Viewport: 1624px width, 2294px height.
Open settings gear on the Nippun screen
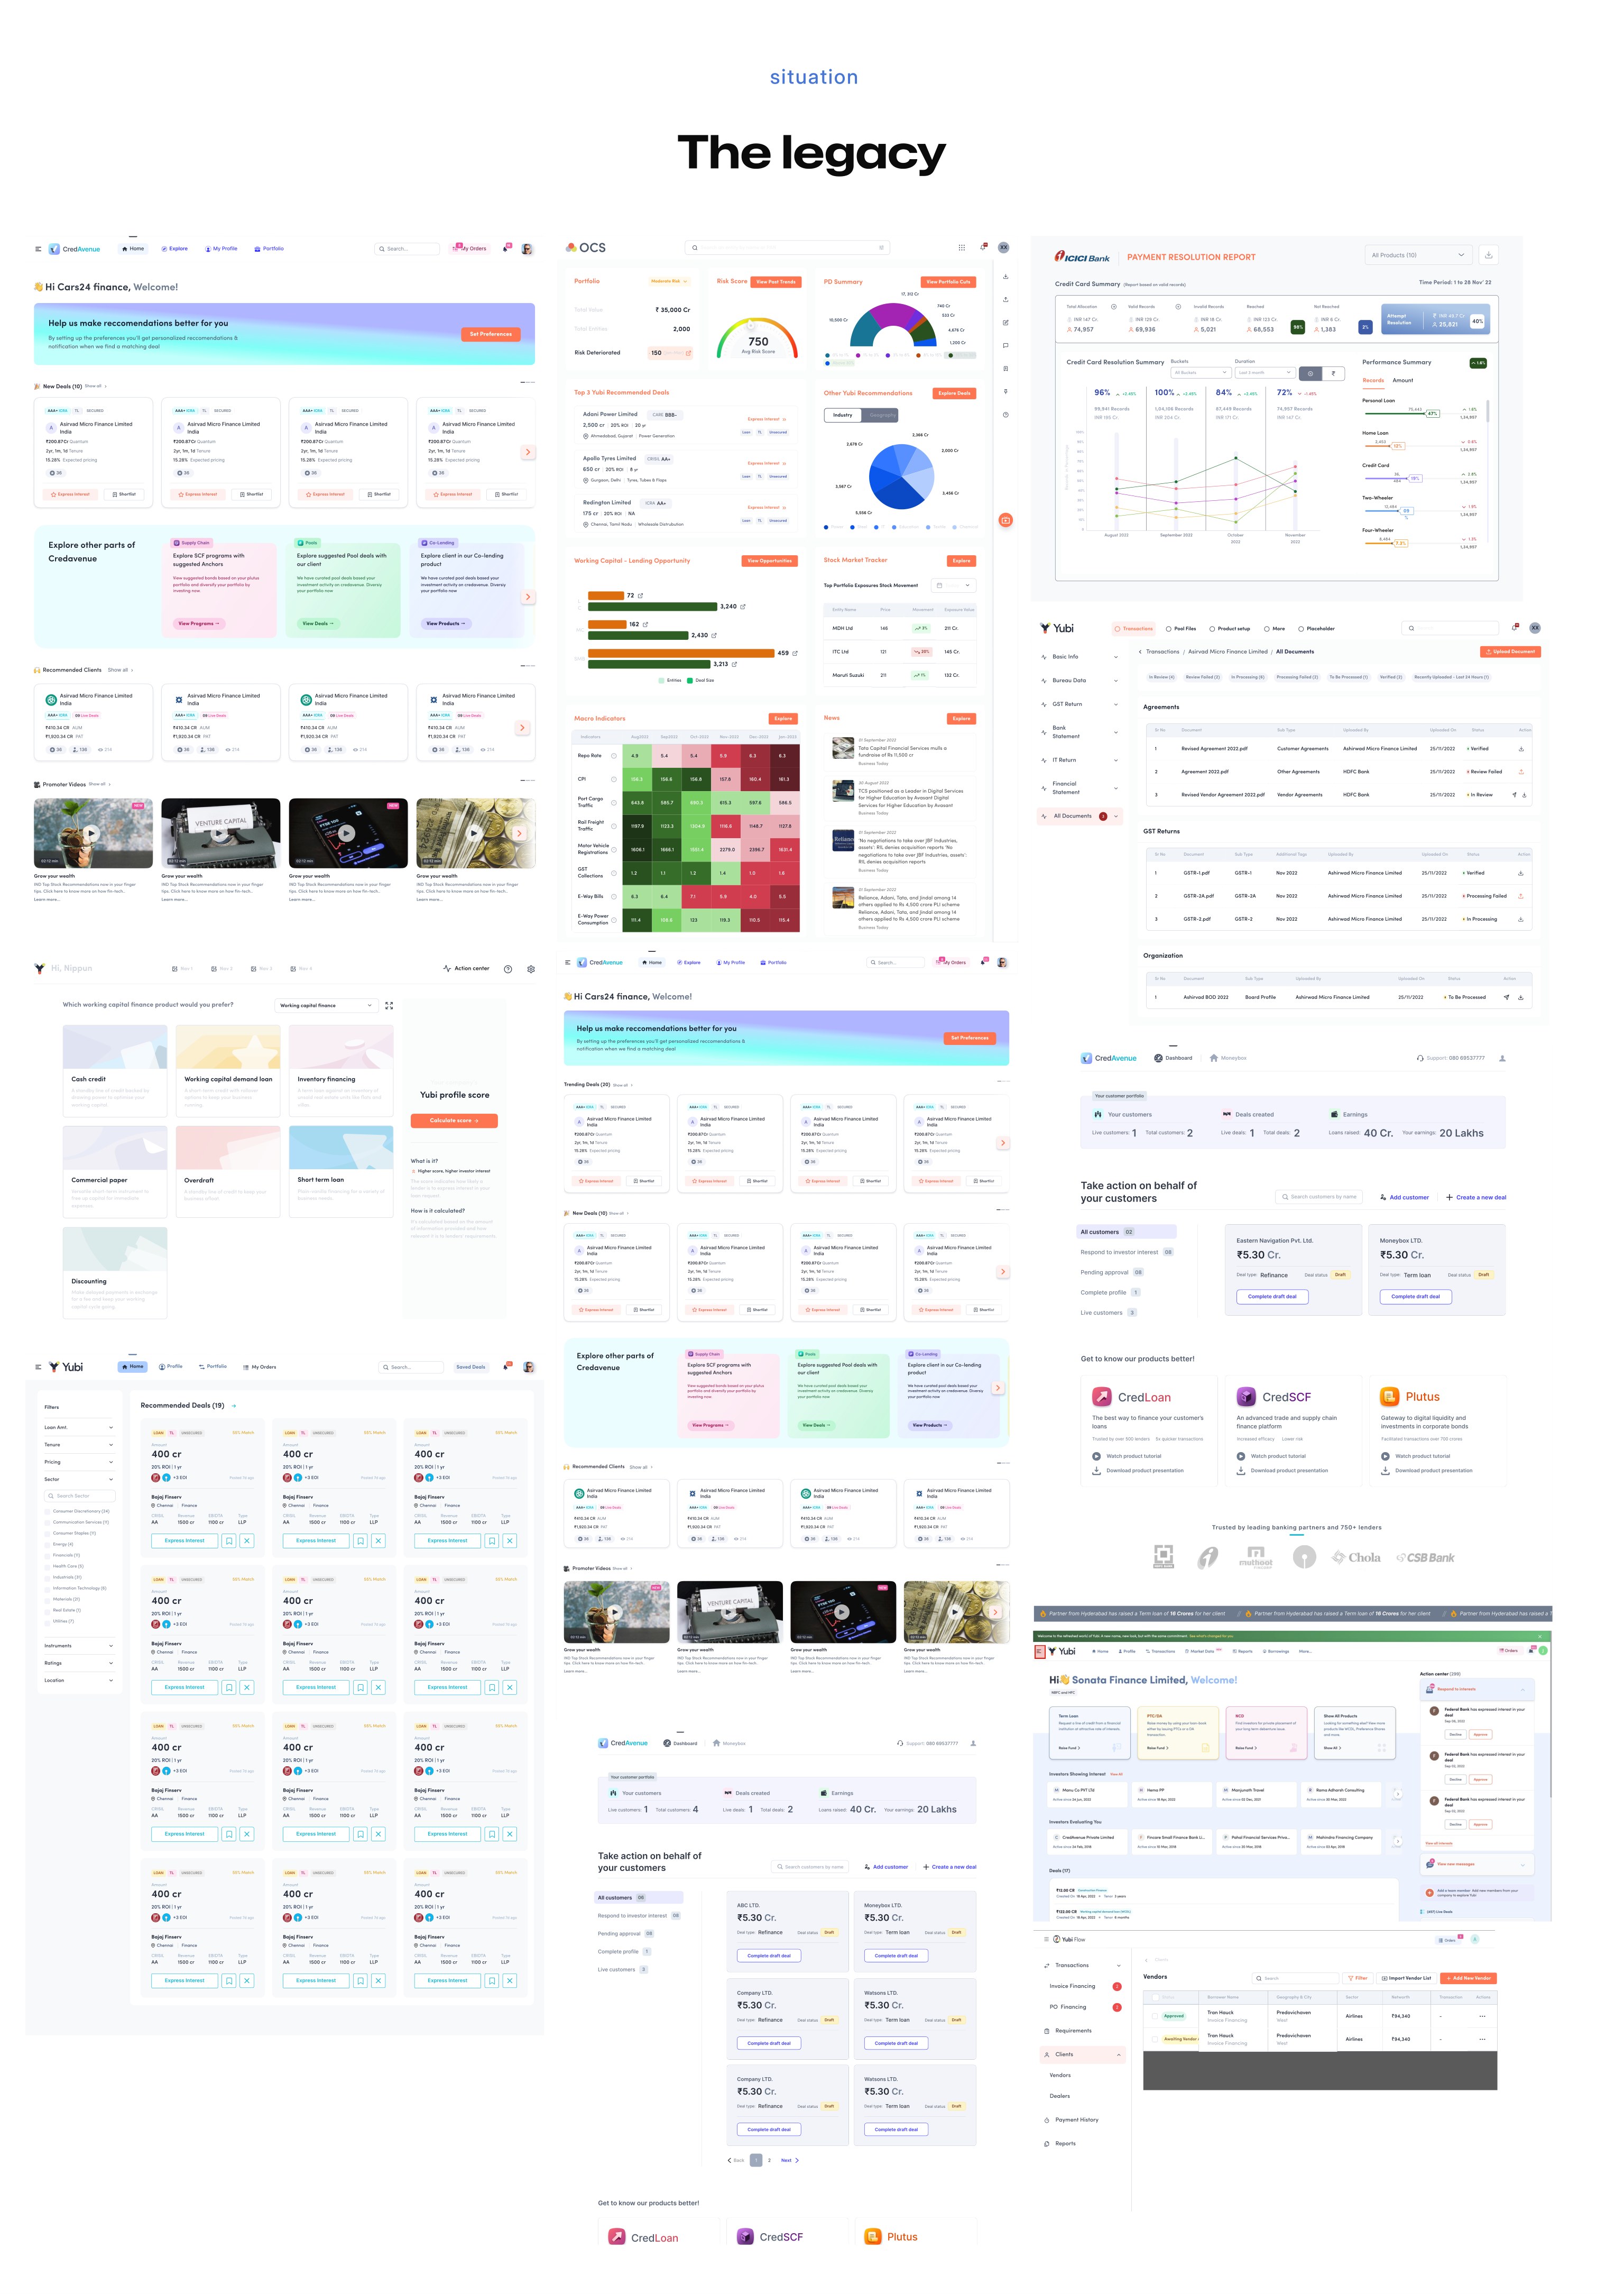pos(531,968)
